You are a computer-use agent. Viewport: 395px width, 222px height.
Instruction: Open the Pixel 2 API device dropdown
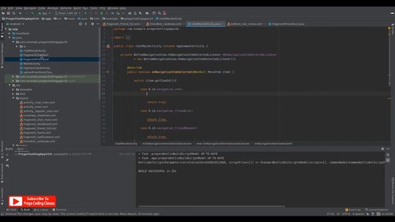68,13
